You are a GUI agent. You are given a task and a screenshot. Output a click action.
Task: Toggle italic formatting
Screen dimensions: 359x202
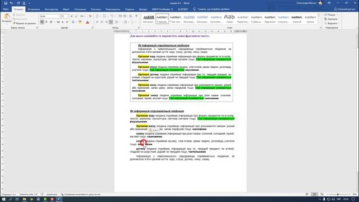(x=46, y=22)
